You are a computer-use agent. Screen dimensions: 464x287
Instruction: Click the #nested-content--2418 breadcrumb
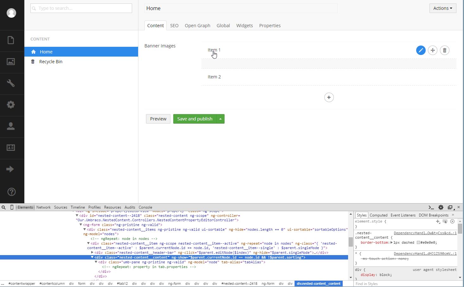(239, 284)
